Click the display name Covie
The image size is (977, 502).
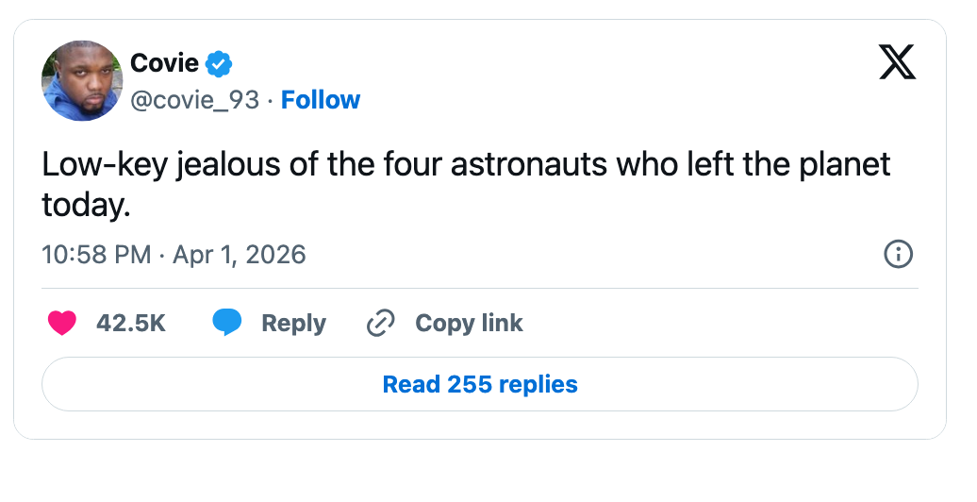[164, 63]
